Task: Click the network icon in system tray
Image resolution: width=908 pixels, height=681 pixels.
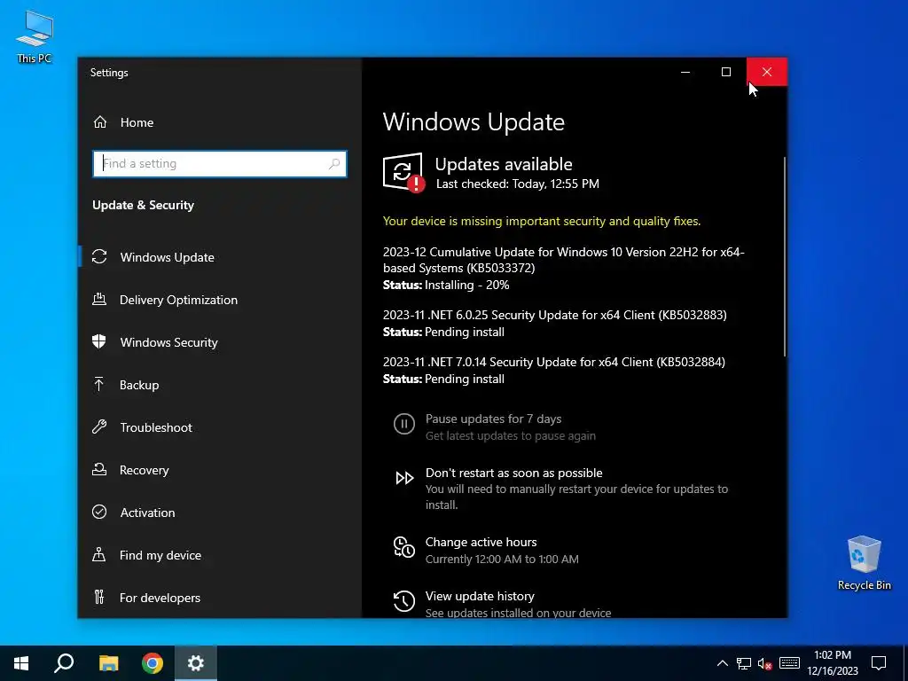Action: point(744,663)
